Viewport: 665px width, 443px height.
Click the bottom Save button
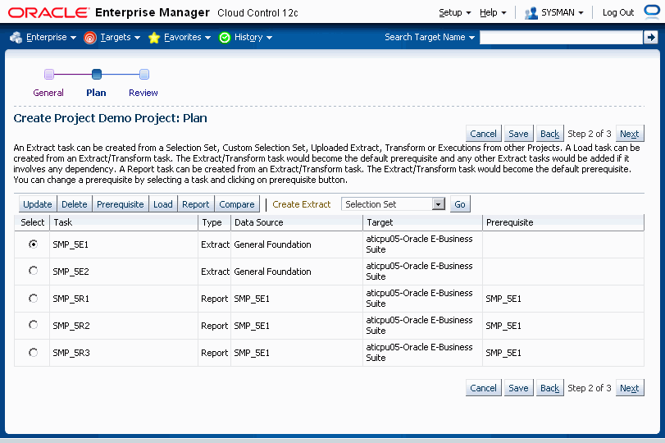(518, 388)
